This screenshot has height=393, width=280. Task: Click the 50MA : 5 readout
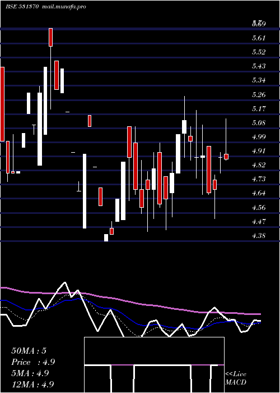(29, 351)
